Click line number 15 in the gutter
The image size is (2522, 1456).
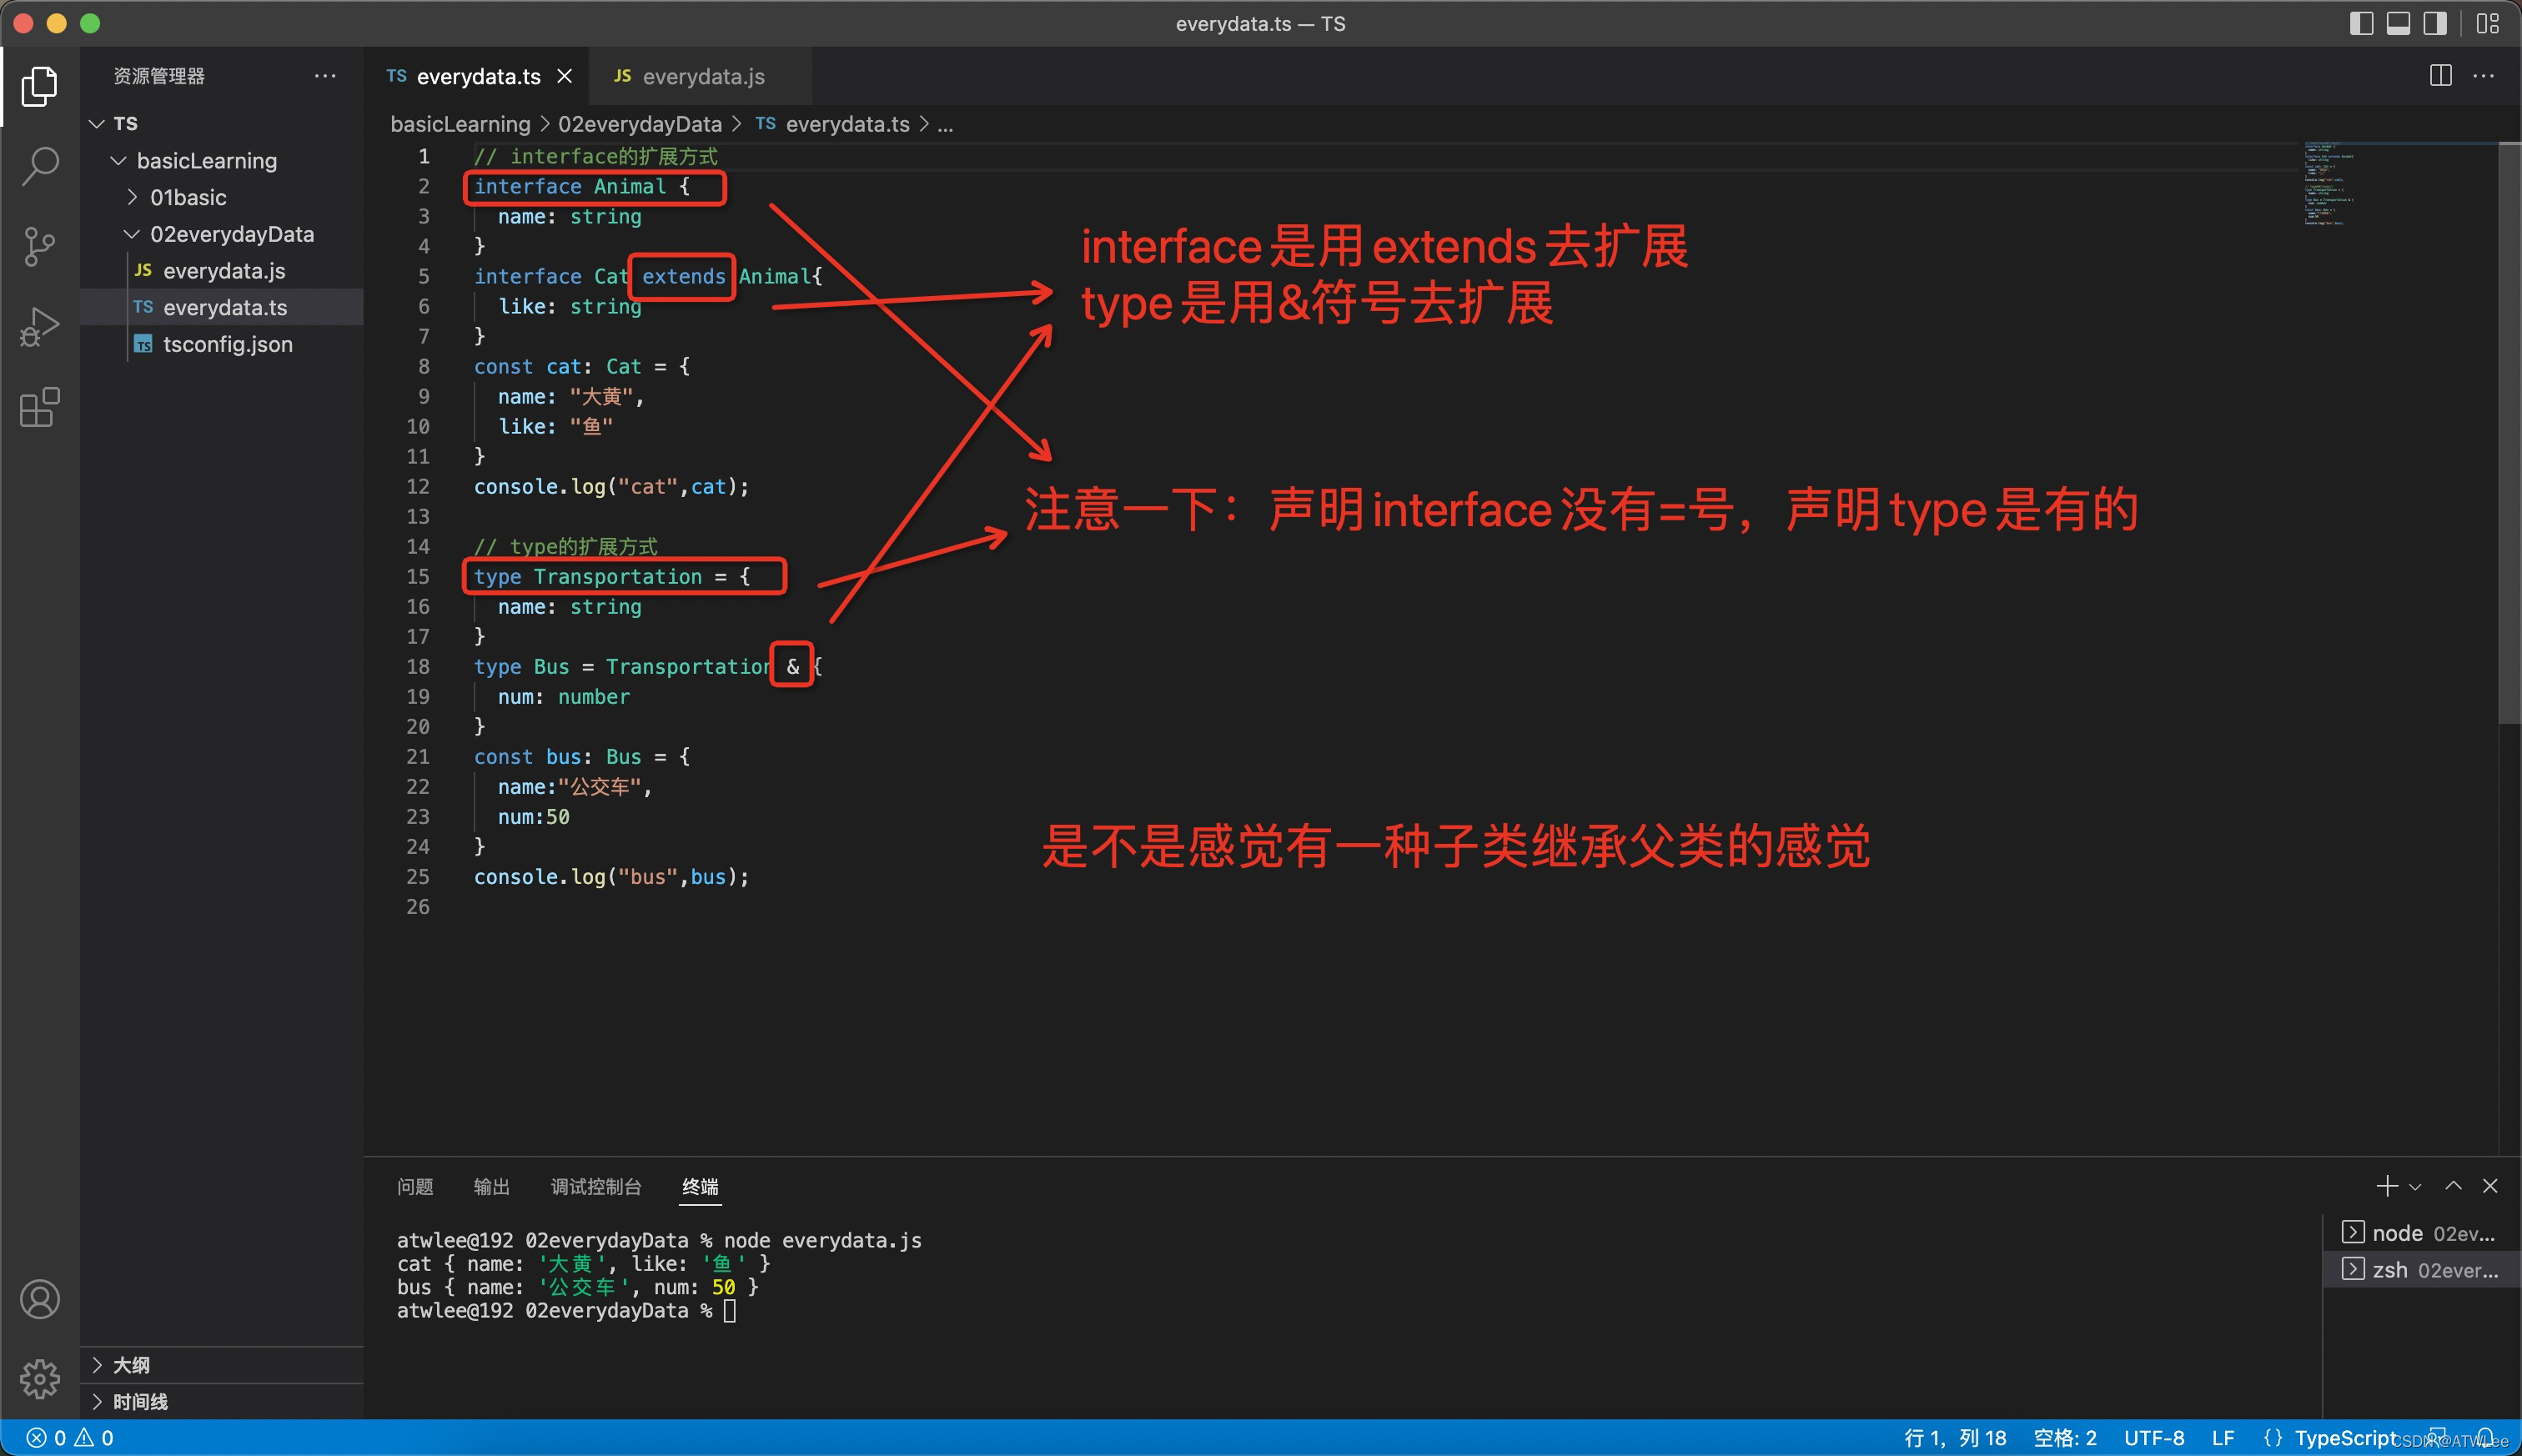point(418,577)
